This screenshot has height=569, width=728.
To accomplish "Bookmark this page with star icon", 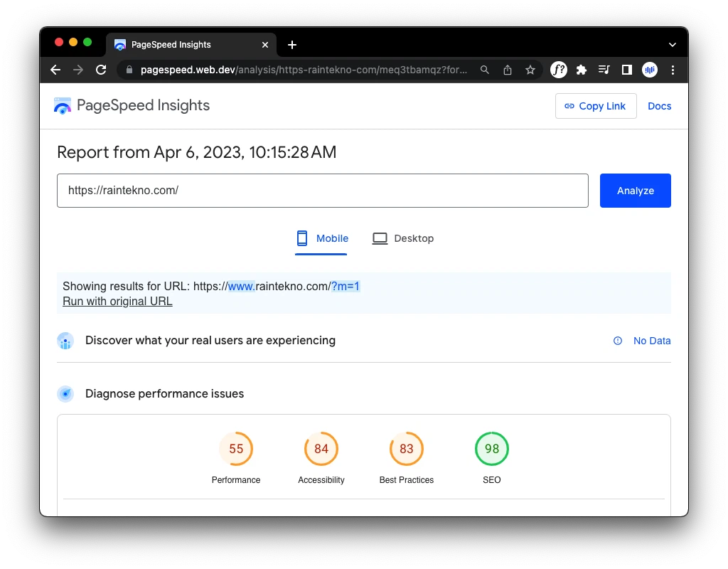I will click(530, 70).
